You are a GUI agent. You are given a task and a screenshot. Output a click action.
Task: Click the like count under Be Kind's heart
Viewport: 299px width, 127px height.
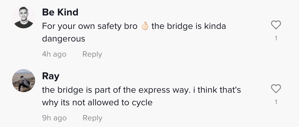pos(276,38)
